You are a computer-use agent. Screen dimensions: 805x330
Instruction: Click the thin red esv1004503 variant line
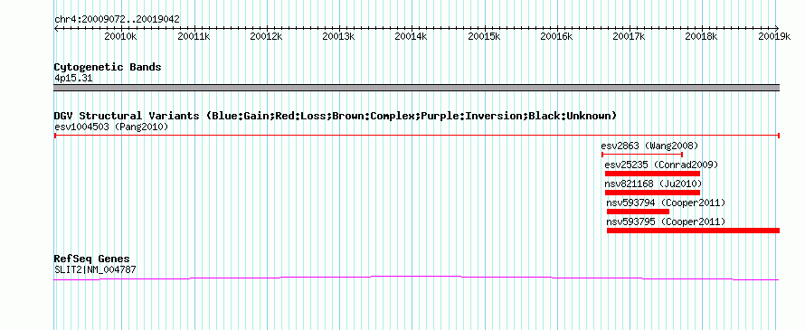pos(416,136)
